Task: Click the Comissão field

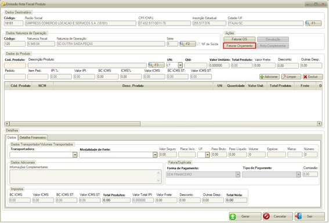Action: click(310, 174)
